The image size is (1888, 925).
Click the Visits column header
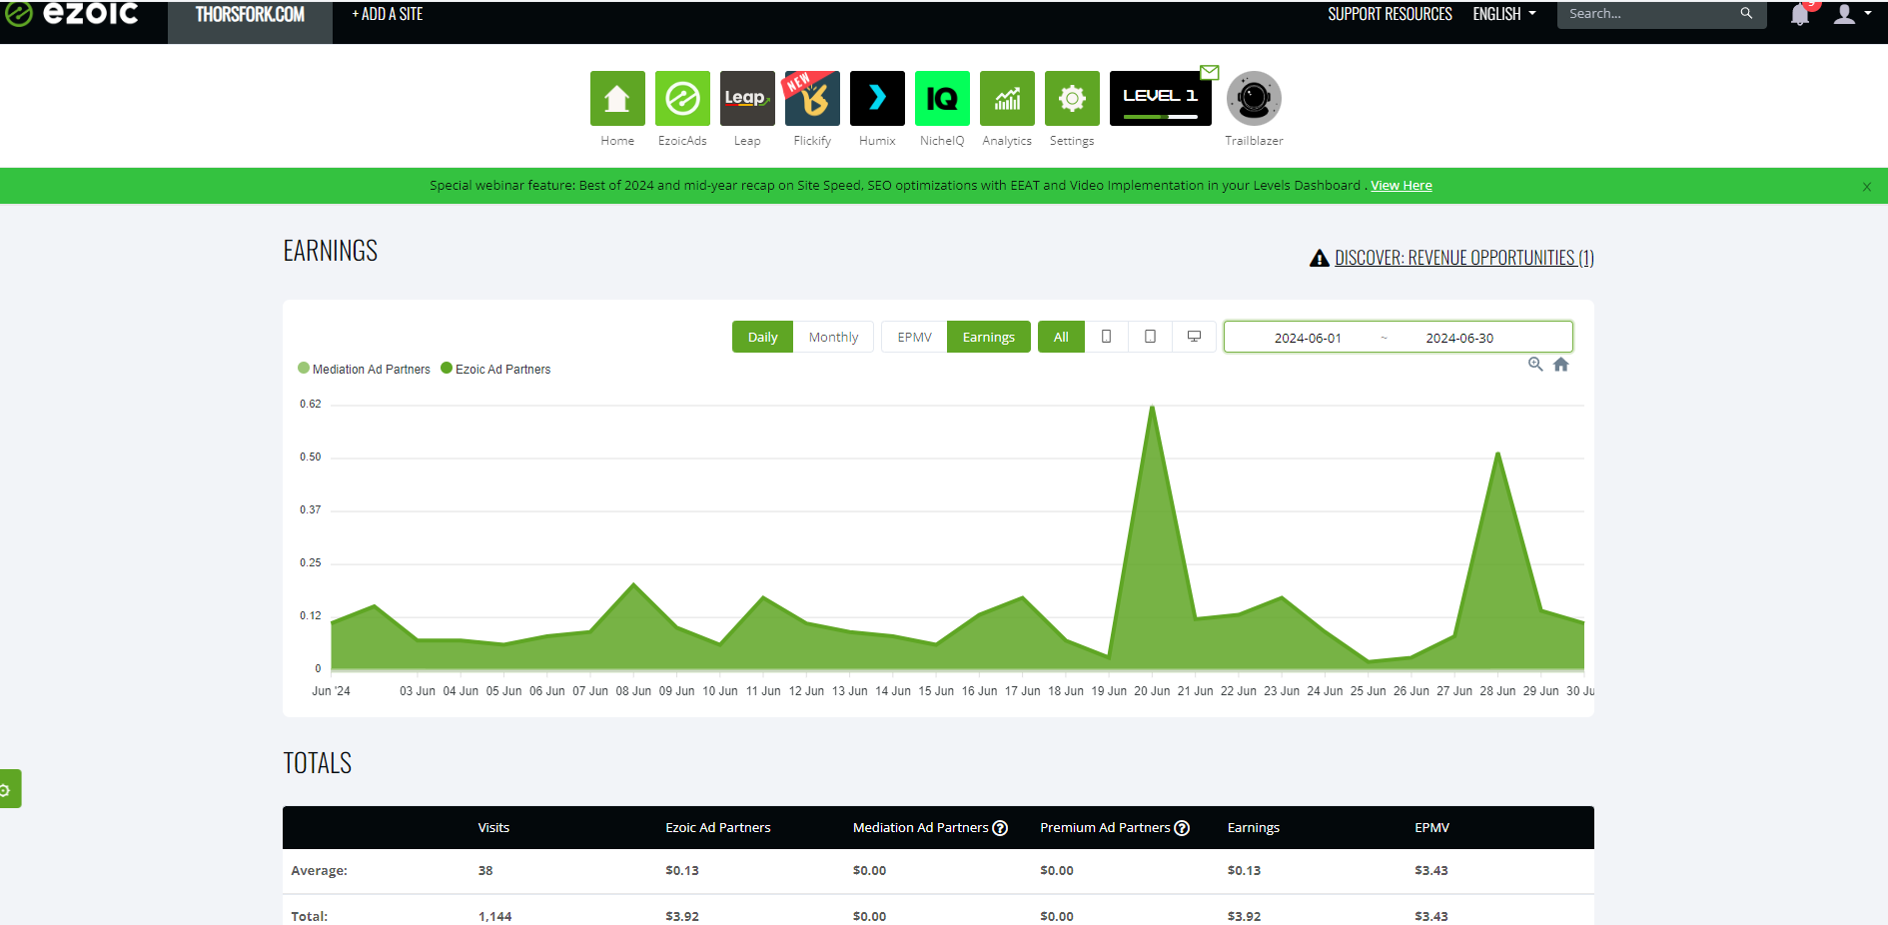tap(493, 827)
